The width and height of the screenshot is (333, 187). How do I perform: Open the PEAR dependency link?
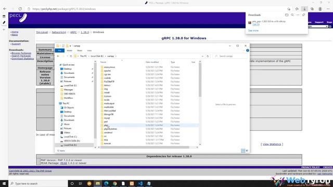pos(63,163)
